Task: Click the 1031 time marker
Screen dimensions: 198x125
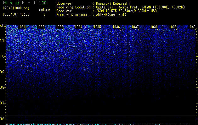Action: click(22, 27)
